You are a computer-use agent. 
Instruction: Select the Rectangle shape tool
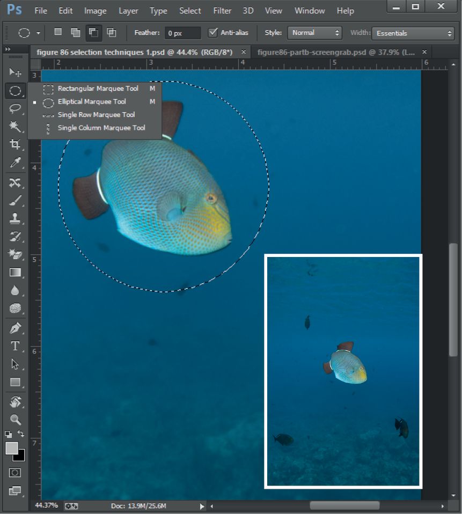pos(15,382)
